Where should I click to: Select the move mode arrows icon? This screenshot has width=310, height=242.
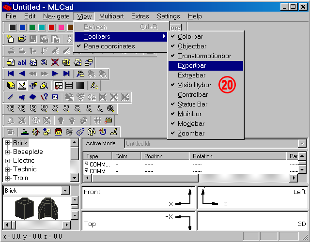pos(33,86)
